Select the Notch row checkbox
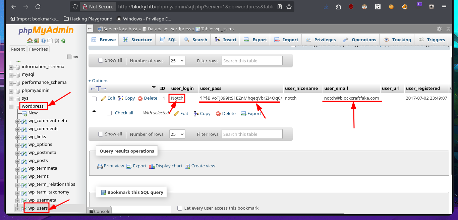458x220 pixels. (x=94, y=99)
